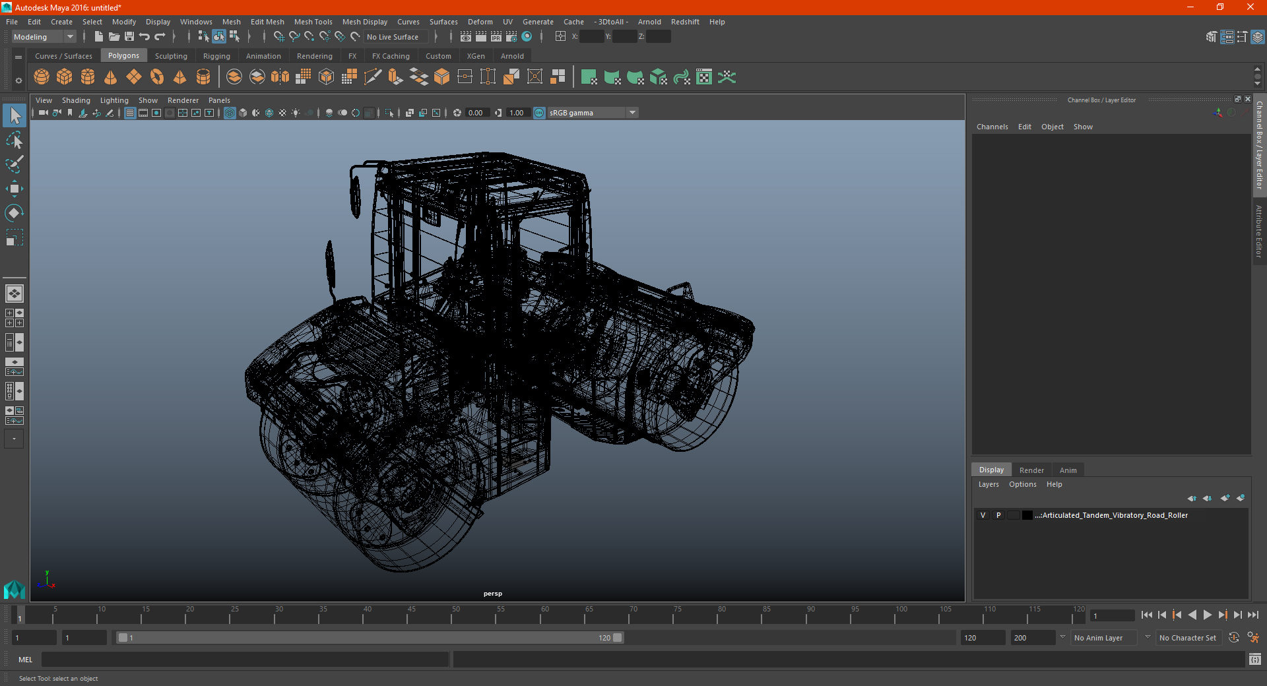
Task: Go to the start of playback range
Action: pos(1146,615)
